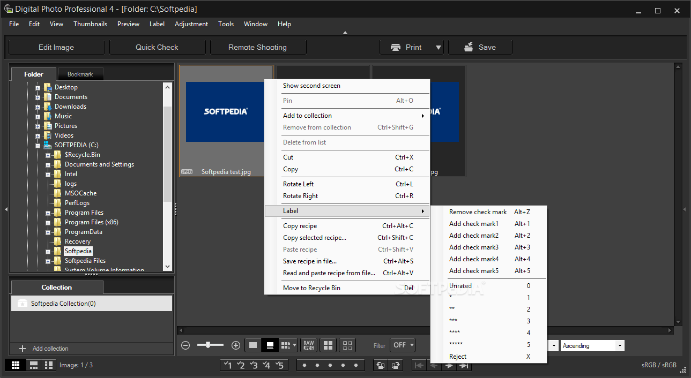Select the Pictures folder in the tree
This screenshot has width=691, height=378.
tap(66, 126)
